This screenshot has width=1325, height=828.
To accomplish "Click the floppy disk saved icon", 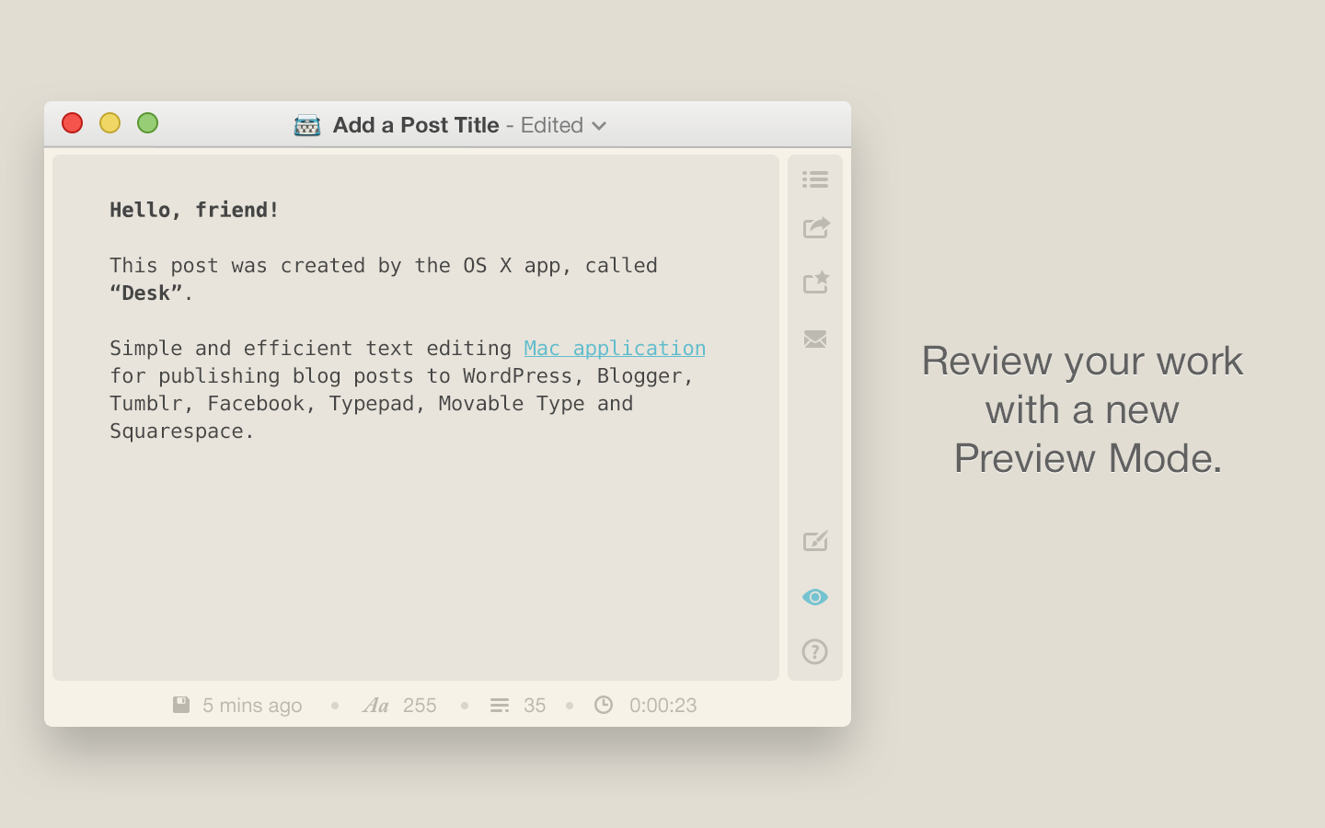I will tap(181, 705).
